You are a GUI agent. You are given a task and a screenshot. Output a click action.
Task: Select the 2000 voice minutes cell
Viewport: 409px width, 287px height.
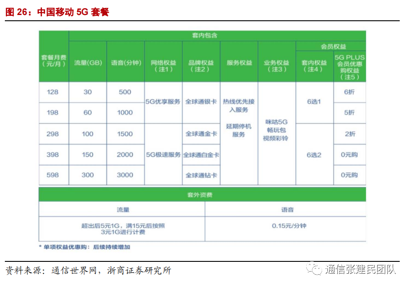point(125,155)
